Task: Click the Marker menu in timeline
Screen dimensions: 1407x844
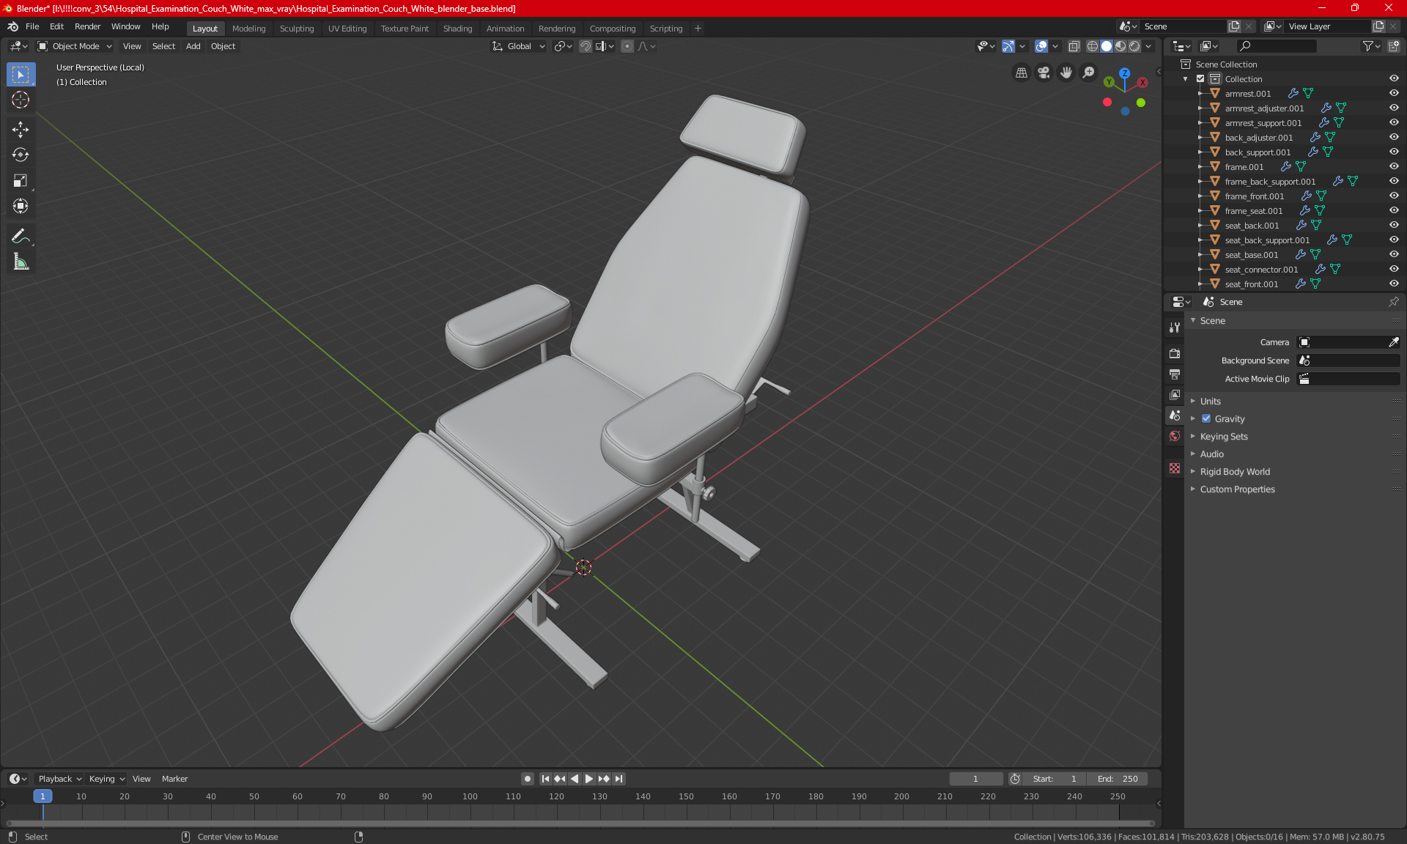Action: (174, 779)
